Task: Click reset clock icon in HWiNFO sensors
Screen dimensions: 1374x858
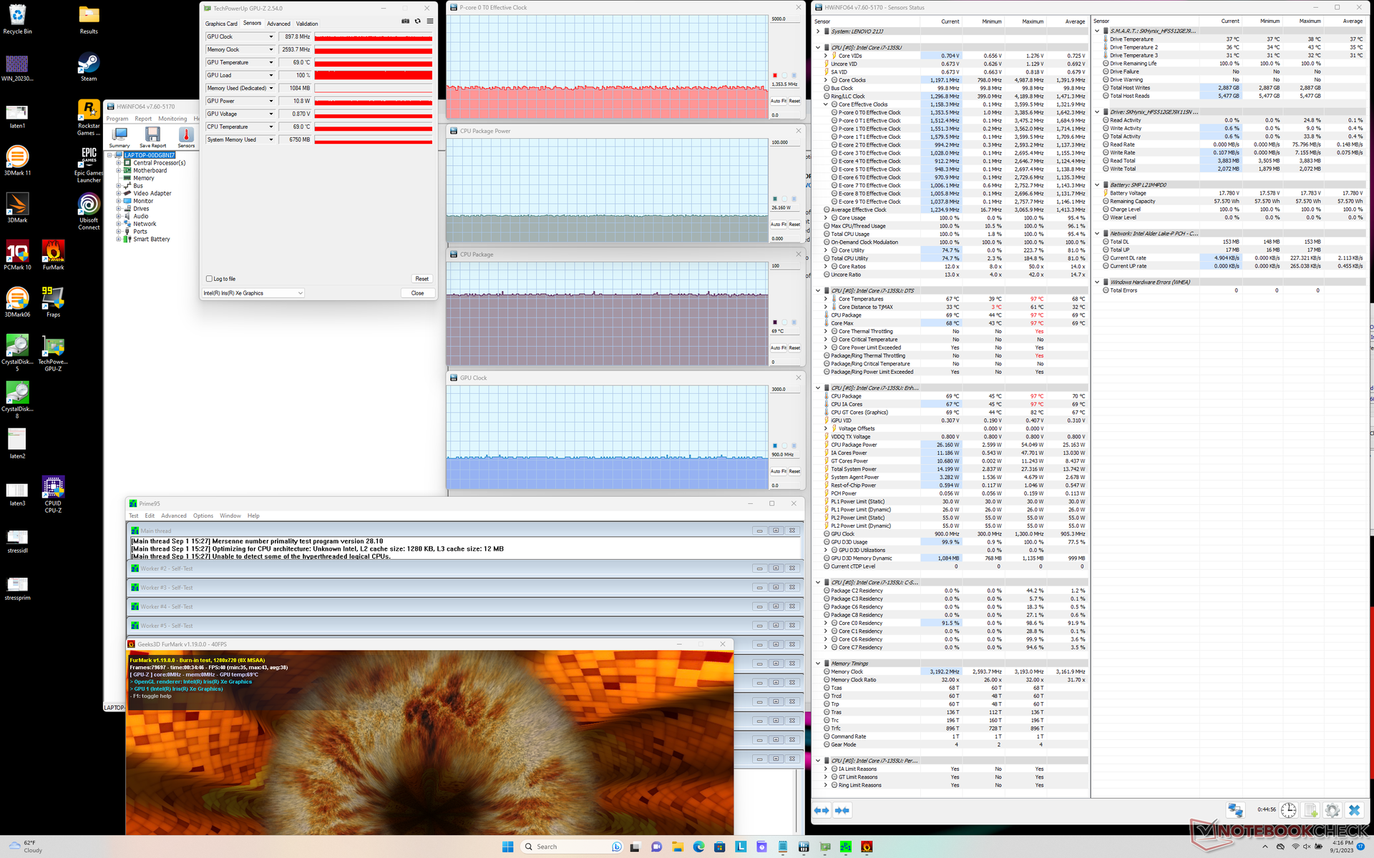Action: click(1288, 810)
